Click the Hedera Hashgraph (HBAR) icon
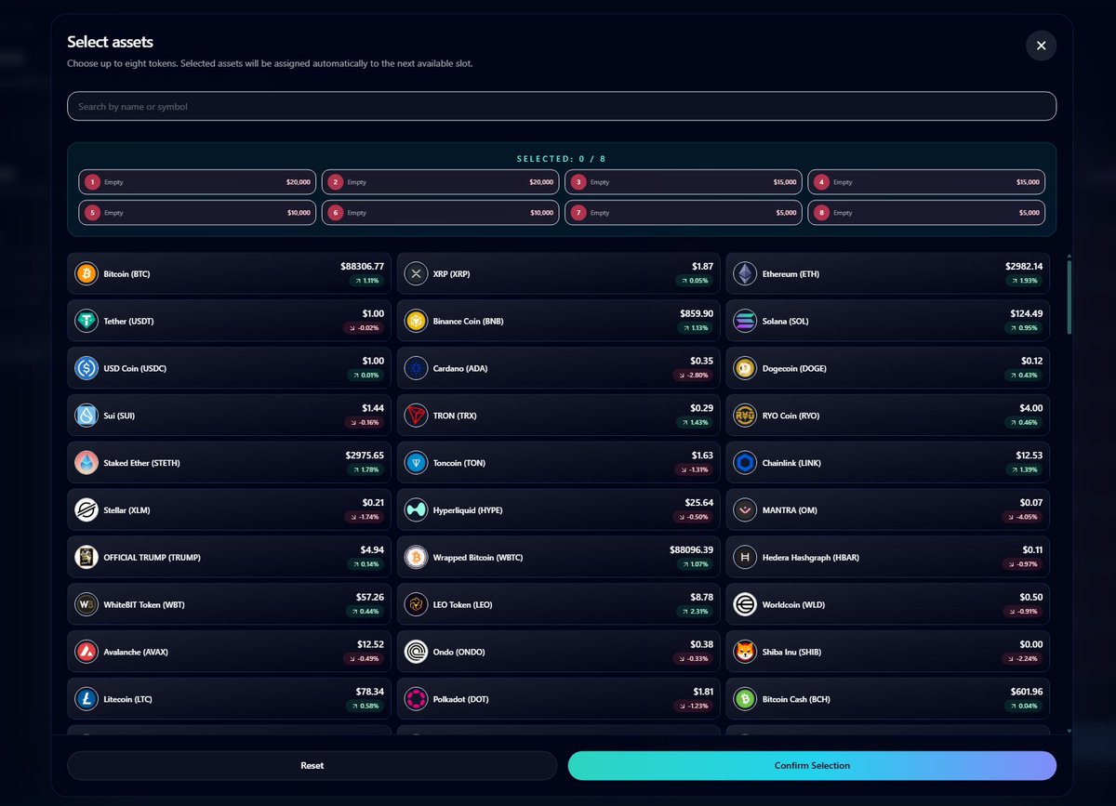The width and height of the screenshot is (1116, 806). click(x=745, y=558)
